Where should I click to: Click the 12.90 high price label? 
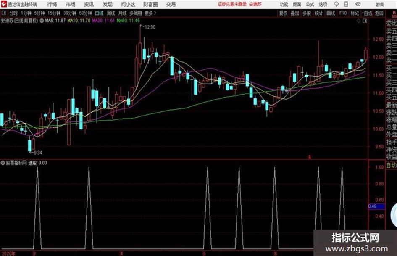[x=150, y=27]
